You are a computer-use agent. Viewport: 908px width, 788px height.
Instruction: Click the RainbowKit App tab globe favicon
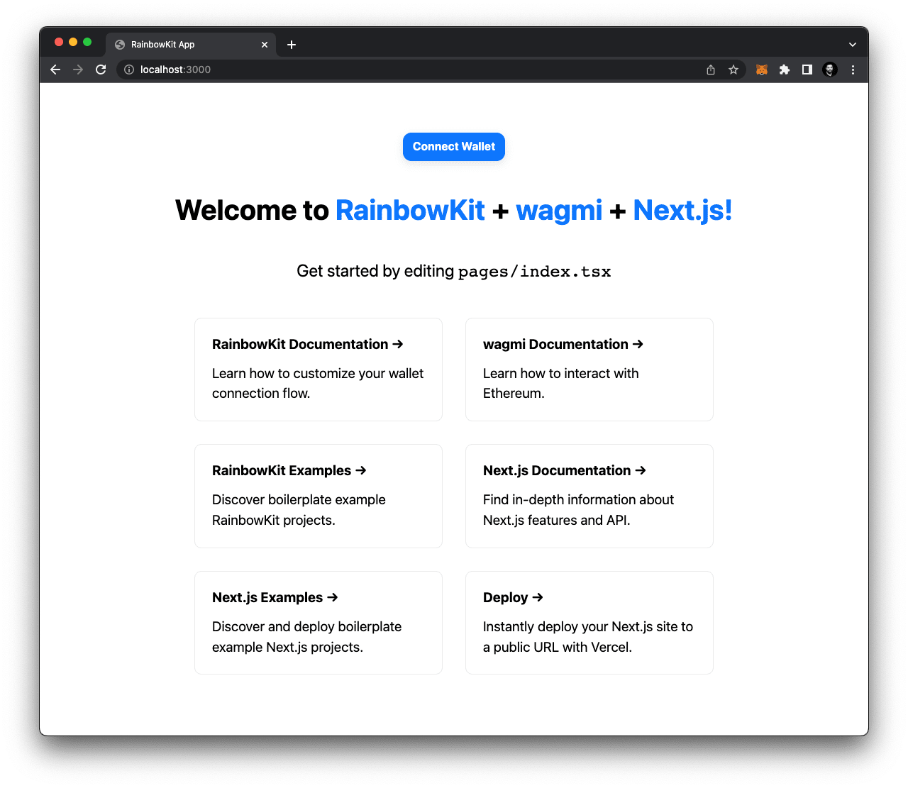click(x=120, y=45)
